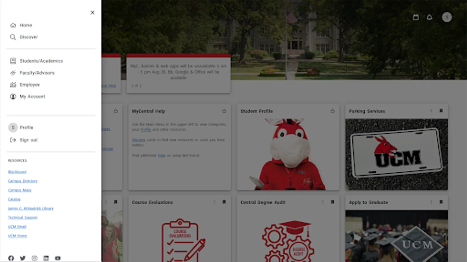This screenshot has width=467, height=262.
Task: Open the calendar icon in the header
Action: coord(416,17)
